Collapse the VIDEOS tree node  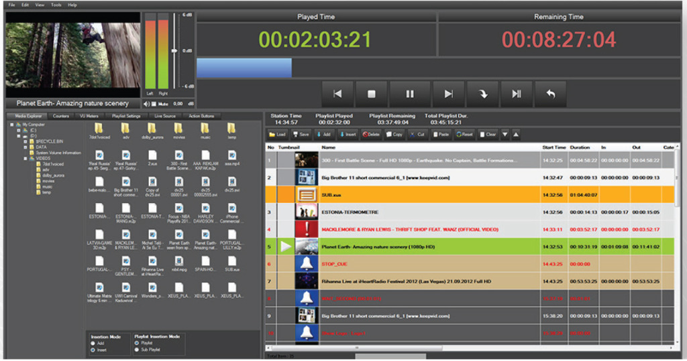pyautogui.click(x=26, y=158)
